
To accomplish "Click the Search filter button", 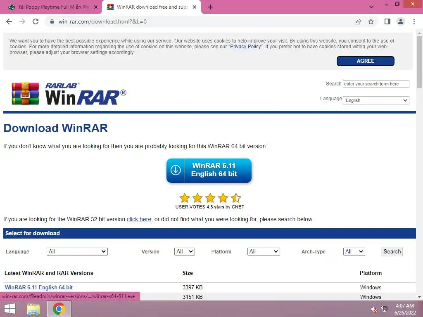I will (x=392, y=251).
